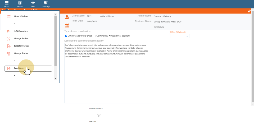Check Community Resource & Support checkbox
The width and height of the screenshot is (254, 124).
(95, 36)
